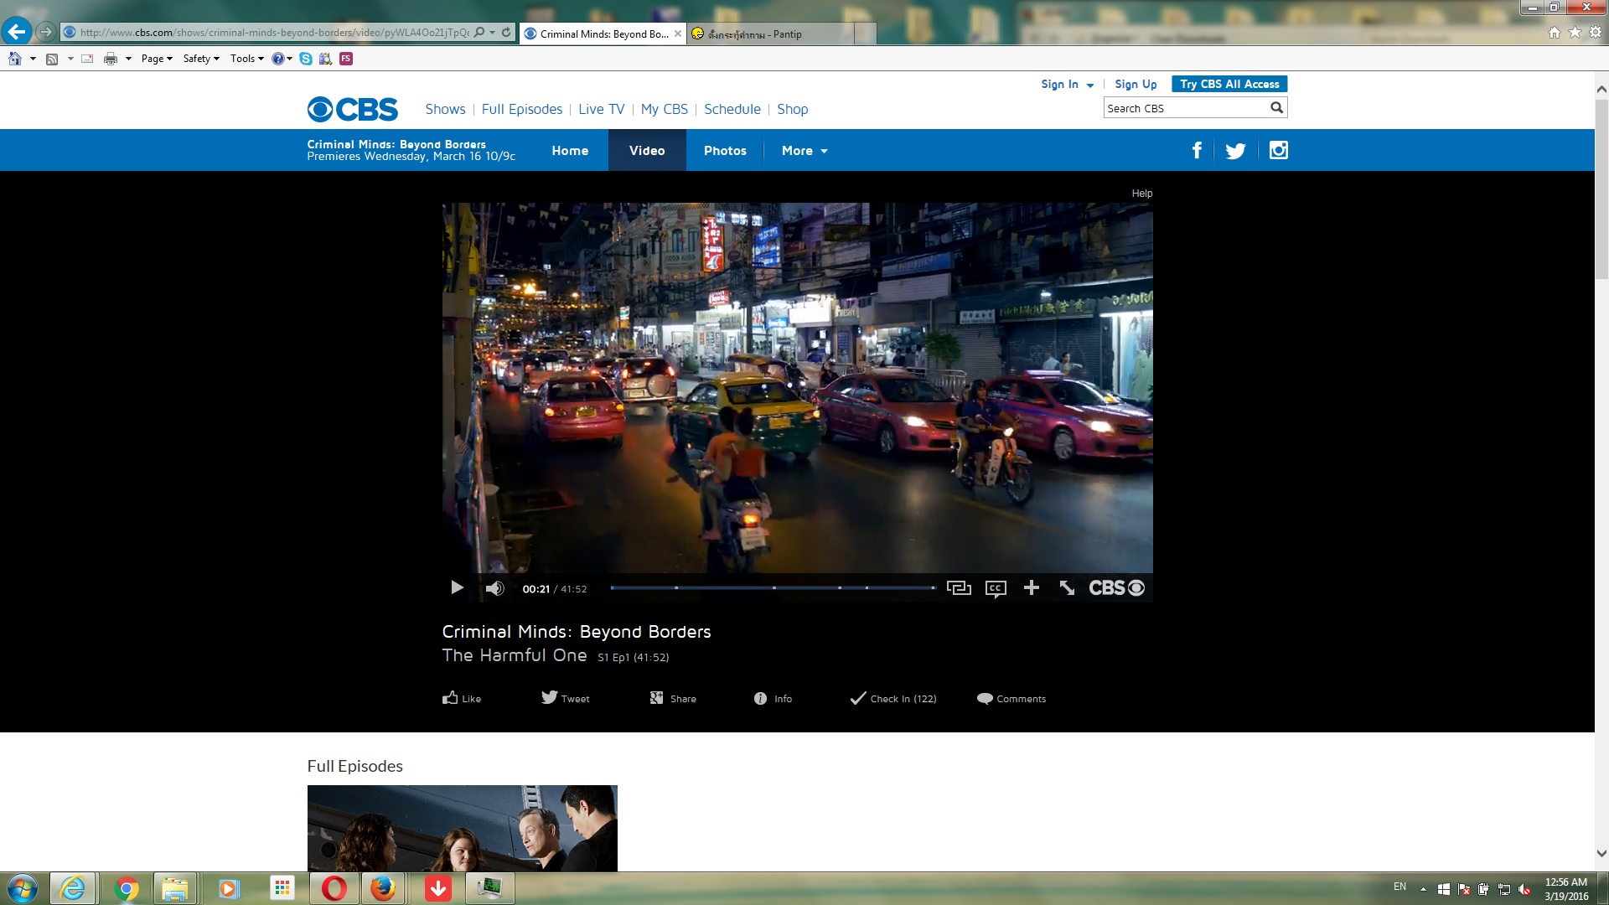The width and height of the screenshot is (1609, 905).
Task: Open Full Episodes navigation link
Action: pyautogui.click(x=522, y=109)
